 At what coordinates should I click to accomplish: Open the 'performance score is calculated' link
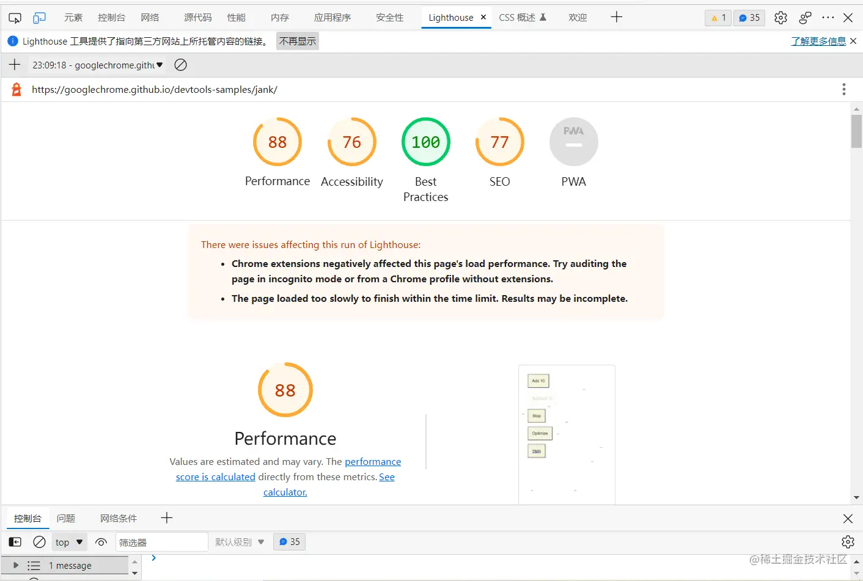point(288,469)
